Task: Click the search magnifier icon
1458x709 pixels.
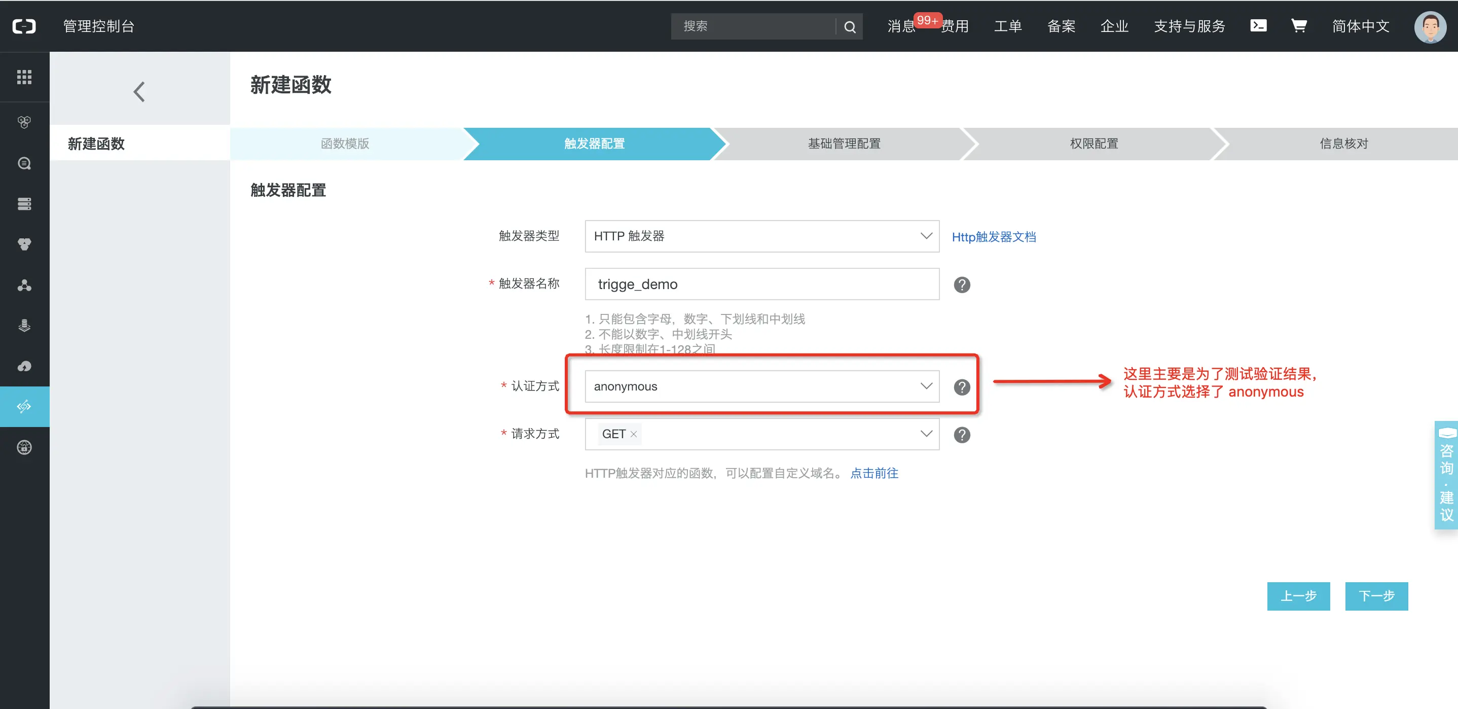Action: 850,26
